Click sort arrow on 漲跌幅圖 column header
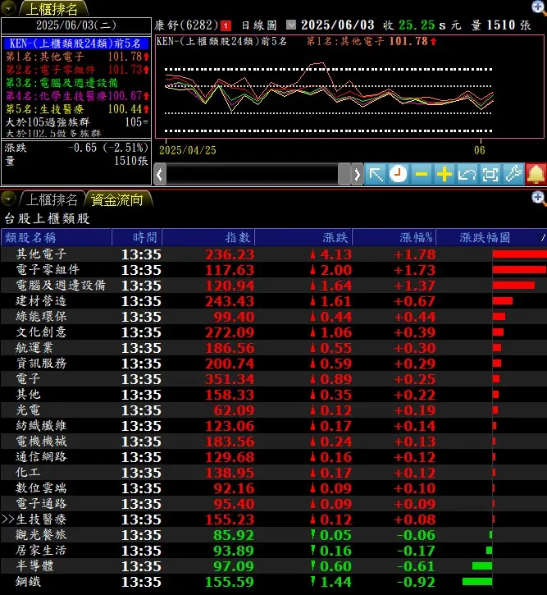 tap(542, 238)
